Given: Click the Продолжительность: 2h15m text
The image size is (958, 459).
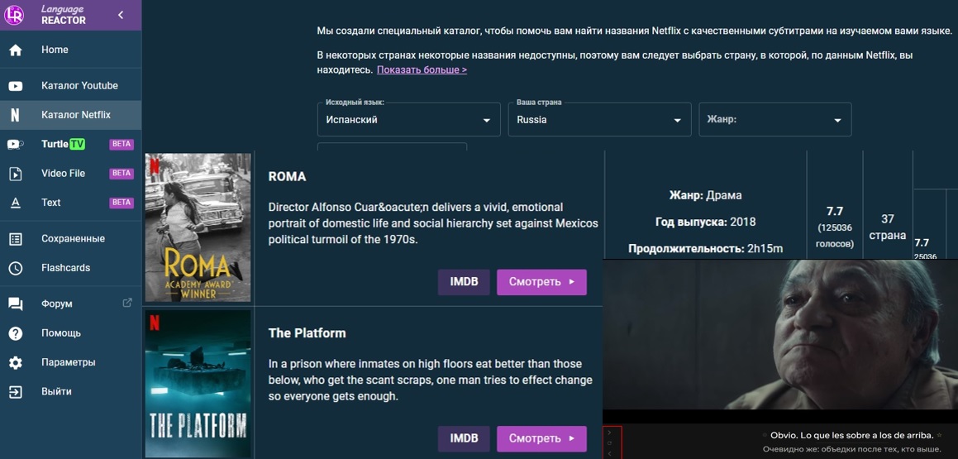Looking at the screenshot, I should pos(705,249).
